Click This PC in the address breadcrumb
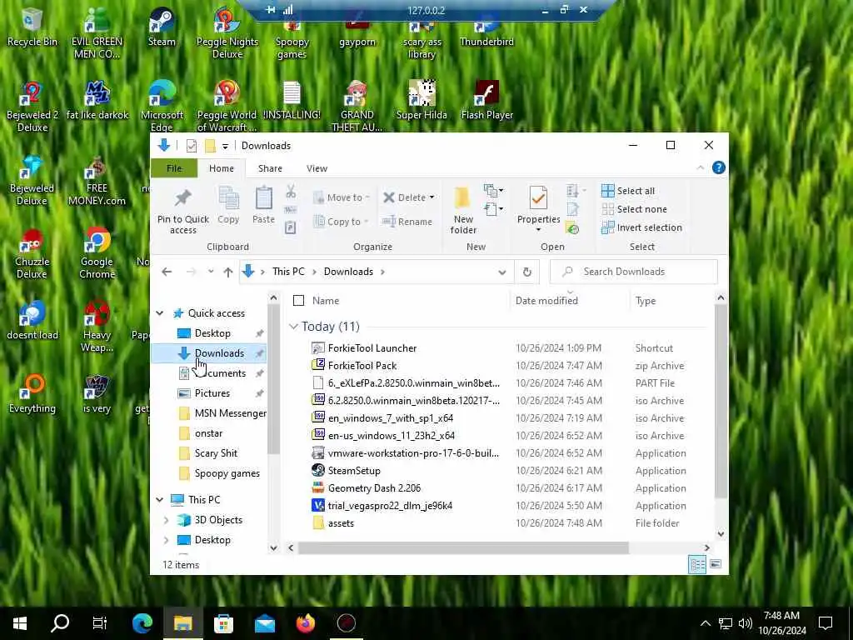 [288, 272]
